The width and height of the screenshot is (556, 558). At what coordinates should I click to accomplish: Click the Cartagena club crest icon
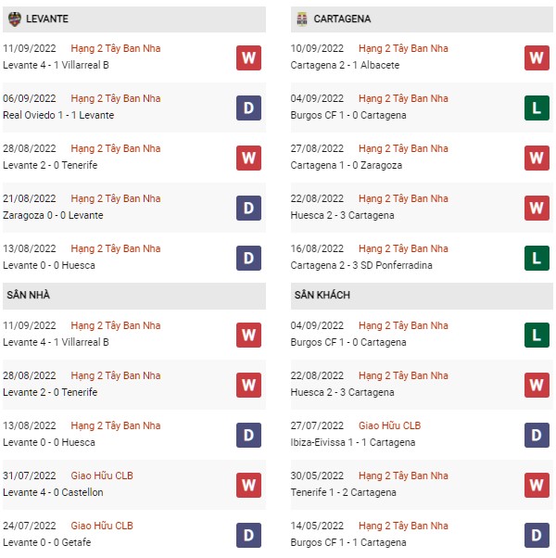(x=302, y=19)
